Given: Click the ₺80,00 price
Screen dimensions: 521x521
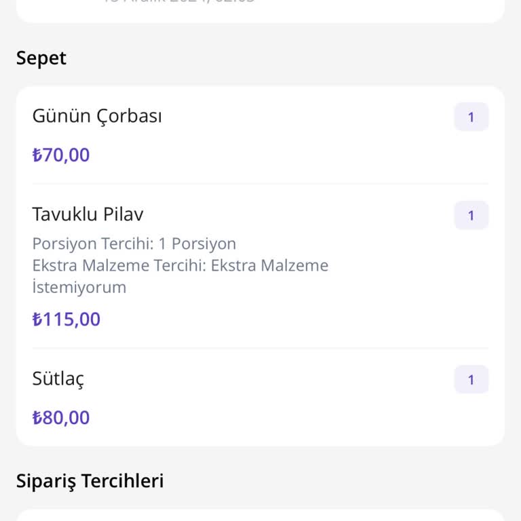Looking at the screenshot, I should coord(61,417).
